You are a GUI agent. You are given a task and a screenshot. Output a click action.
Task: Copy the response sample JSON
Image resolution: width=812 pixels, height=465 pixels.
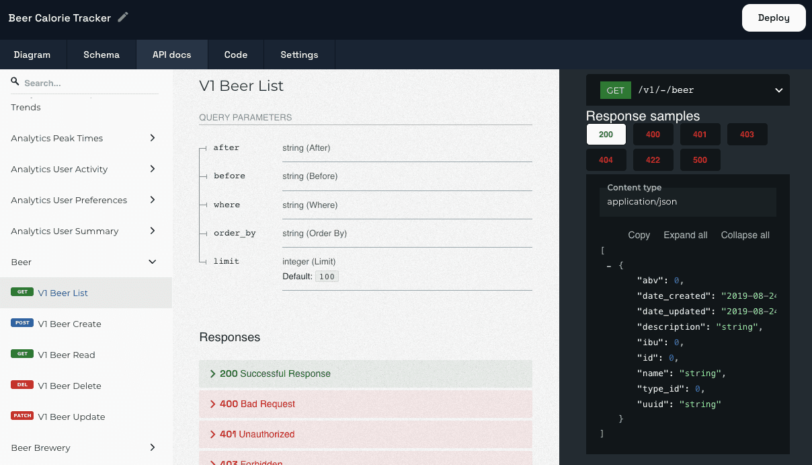point(639,235)
